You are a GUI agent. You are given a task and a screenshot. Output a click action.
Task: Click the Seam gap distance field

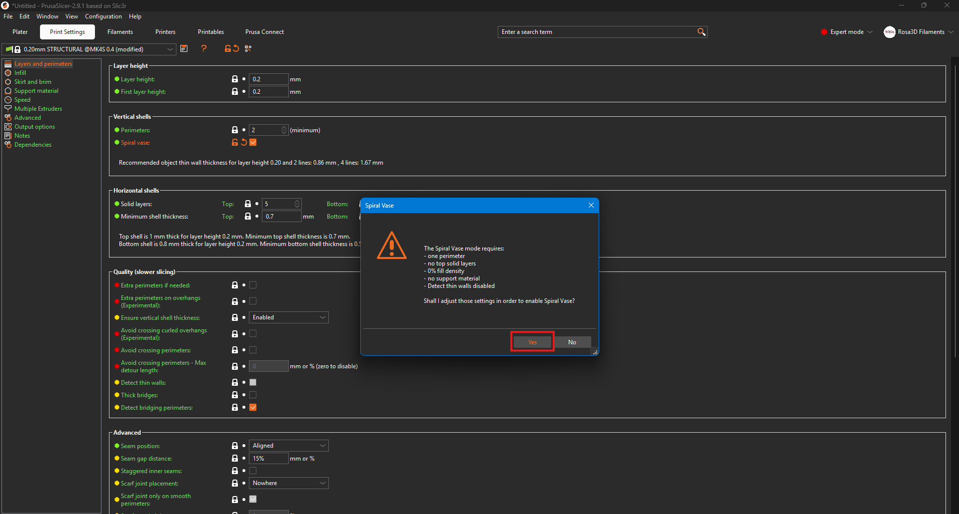point(268,458)
